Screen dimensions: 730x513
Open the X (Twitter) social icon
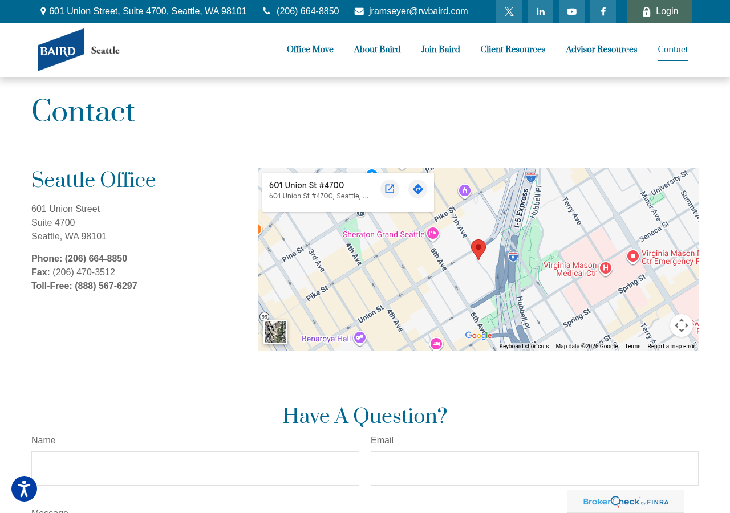[x=509, y=11]
